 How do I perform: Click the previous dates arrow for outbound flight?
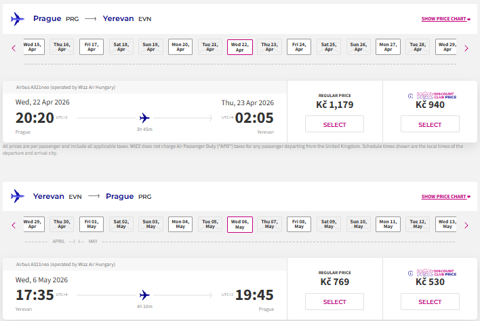tap(14, 48)
